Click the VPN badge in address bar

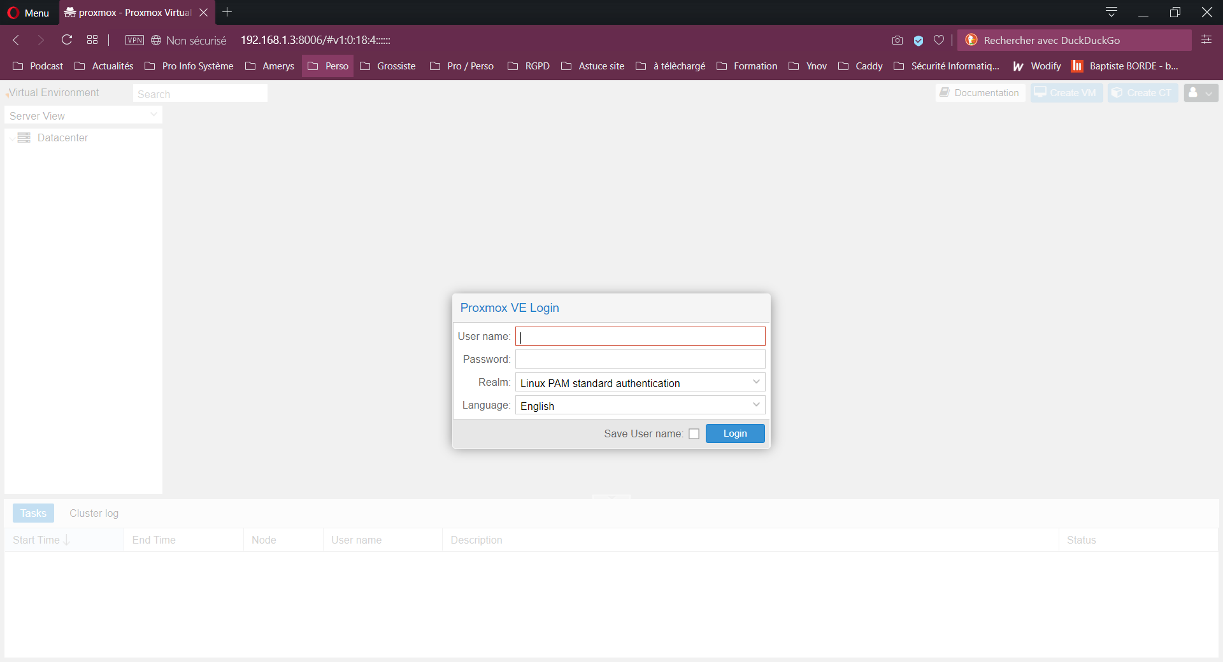tap(134, 40)
